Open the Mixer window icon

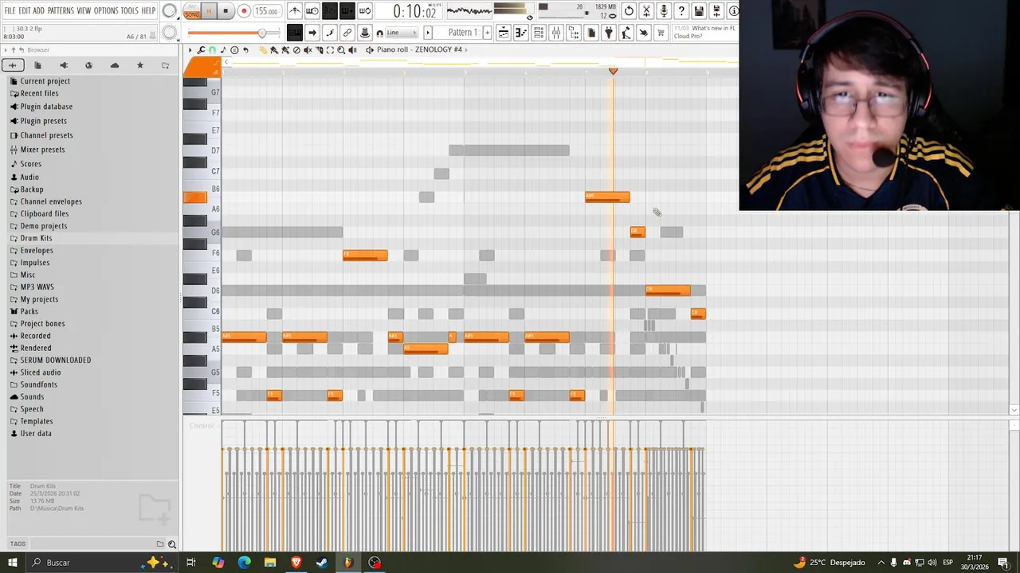[x=556, y=33]
